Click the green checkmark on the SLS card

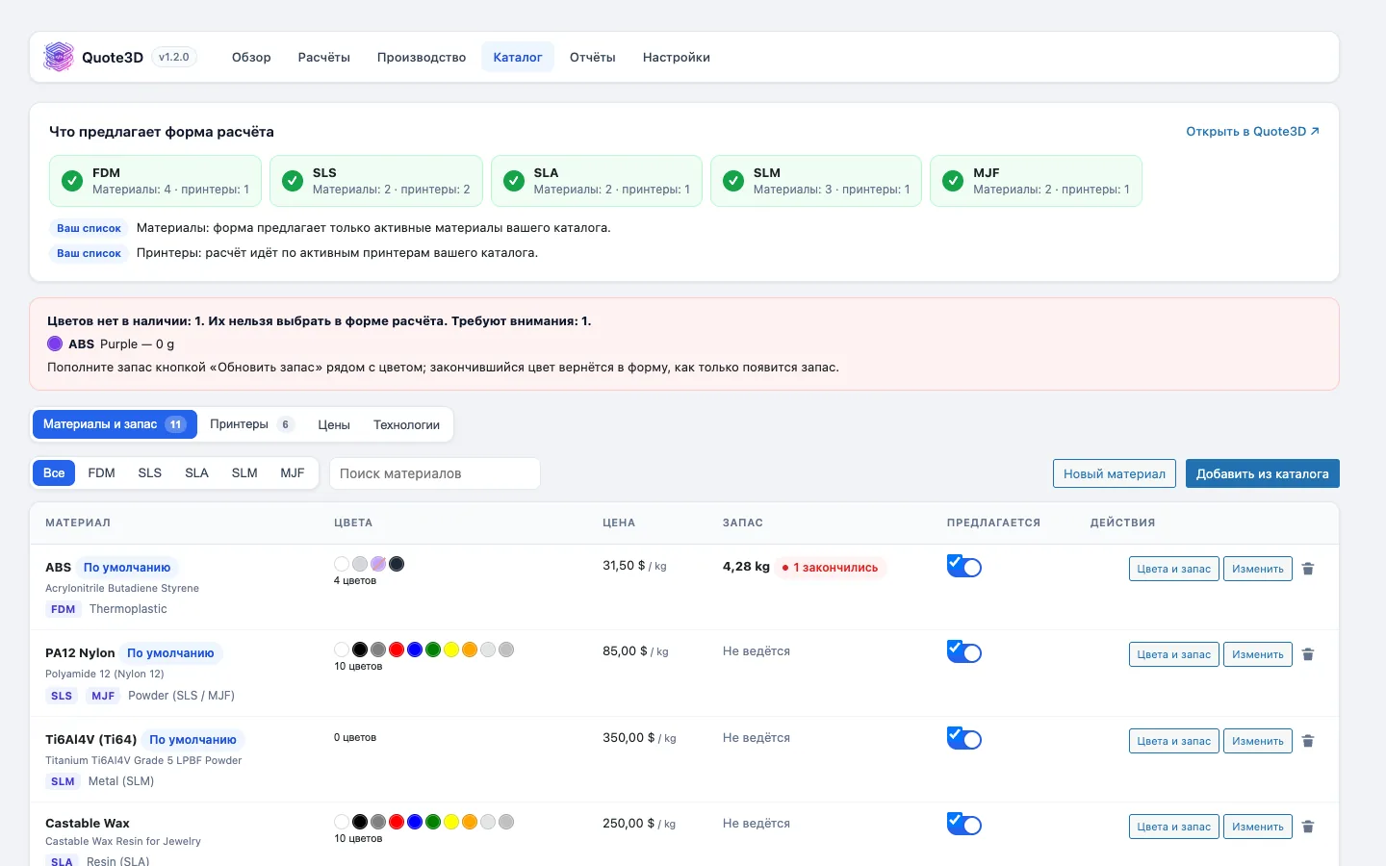[x=293, y=181]
